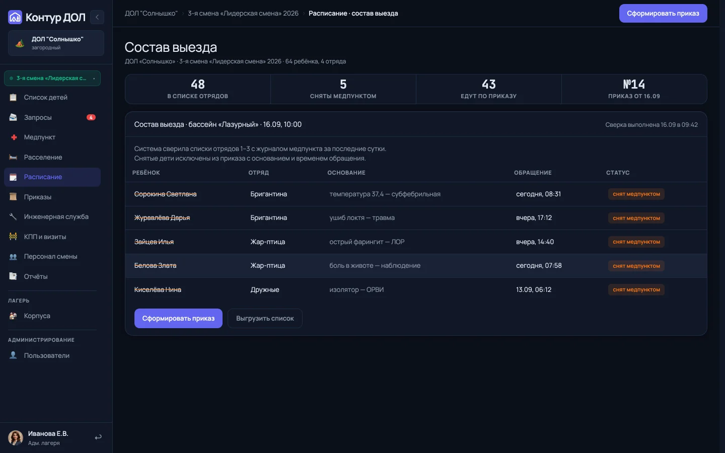725x453 pixels.
Task: Click the tent icon of ДОЛ "Солнышко"
Action: point(20,43)
